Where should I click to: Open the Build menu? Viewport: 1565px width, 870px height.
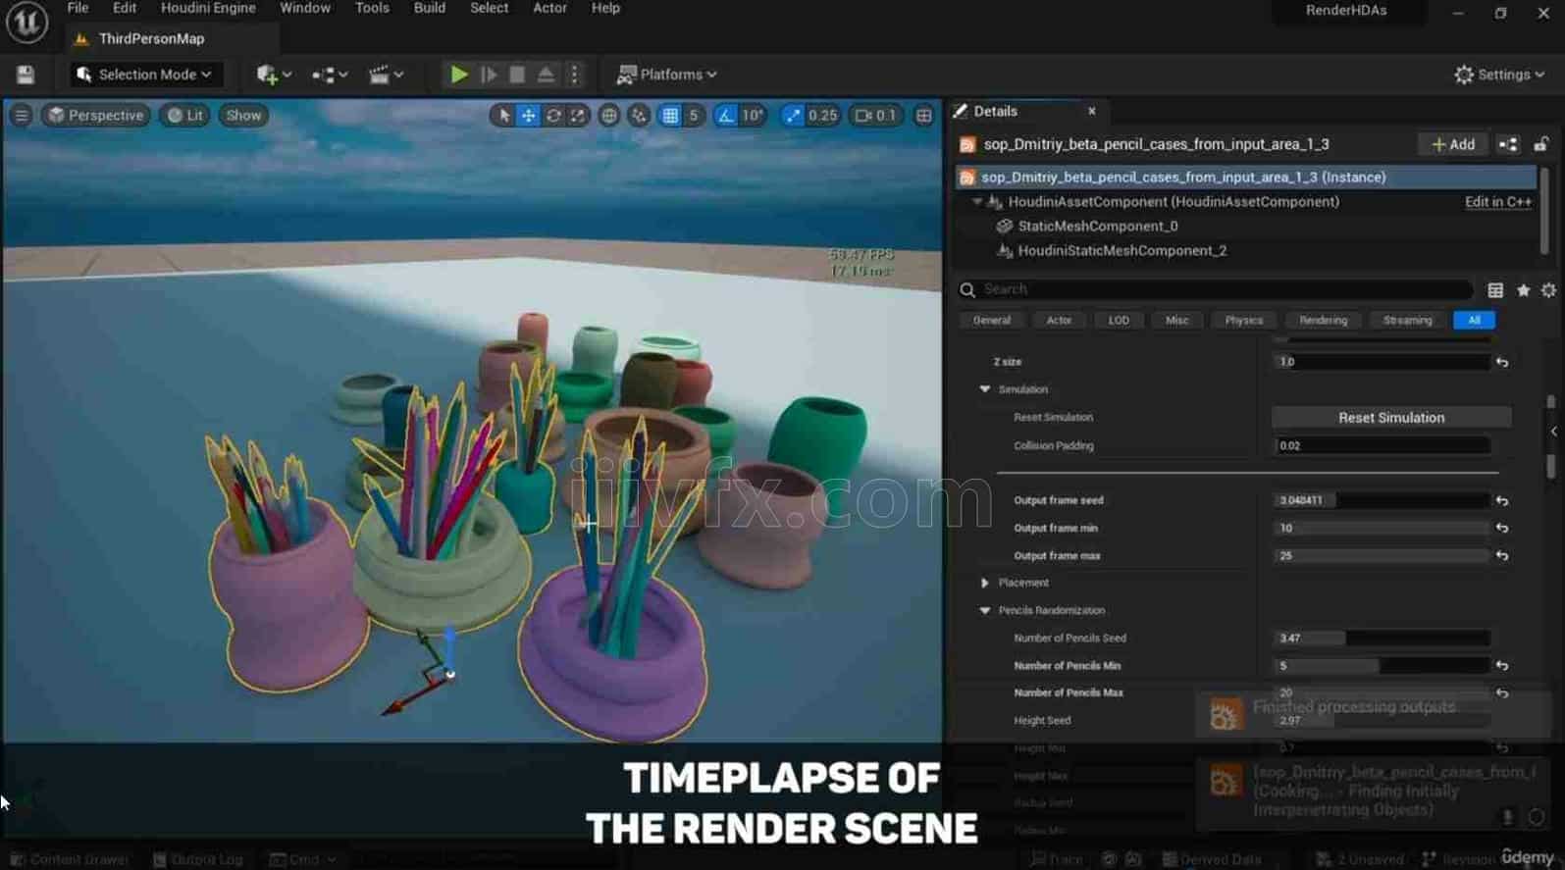[x=430, y=9]
